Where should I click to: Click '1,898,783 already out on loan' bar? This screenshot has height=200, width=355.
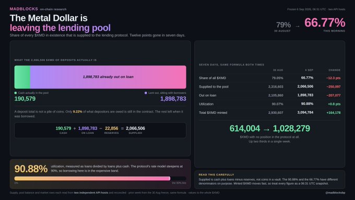[108, 77]
